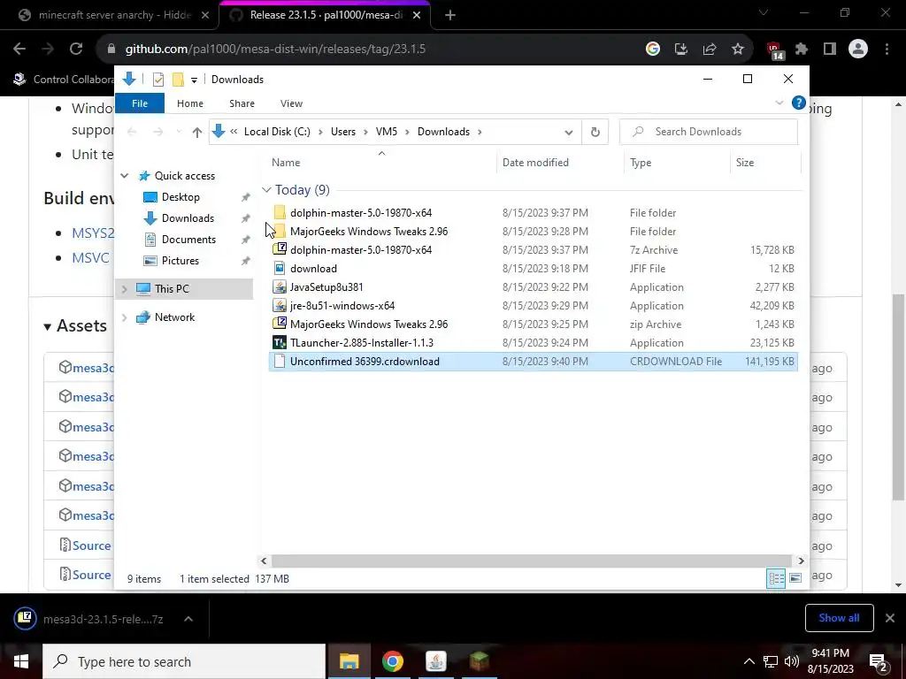This screenshot has height=679, width=906.
Task: Open the Chrome three-dot menu
Action: tap(887, 50)
